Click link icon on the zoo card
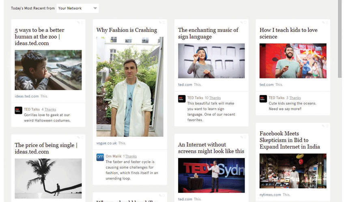Image resolution: width=346 pixels, height=202 pixels. pyautogui.click(x=79, y=22)
